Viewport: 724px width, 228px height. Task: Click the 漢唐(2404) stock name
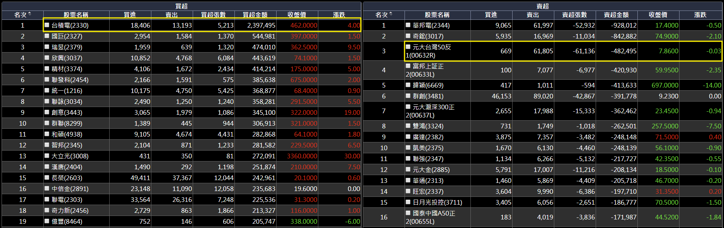[x=67, y=167]
